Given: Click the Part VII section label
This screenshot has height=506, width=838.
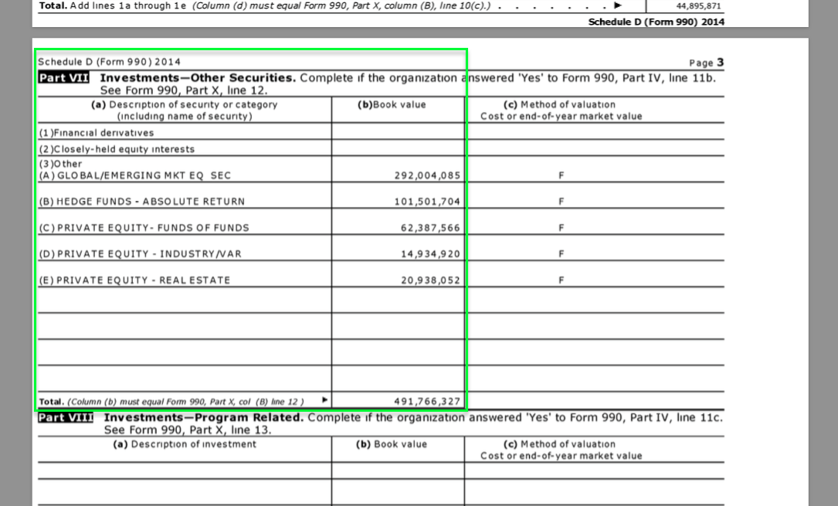Looking at the screenshot, I should [64, 78].
